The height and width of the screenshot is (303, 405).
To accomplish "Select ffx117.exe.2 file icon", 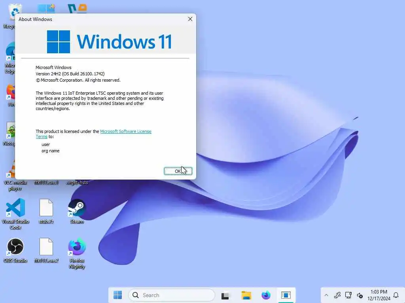I will 46,250.
